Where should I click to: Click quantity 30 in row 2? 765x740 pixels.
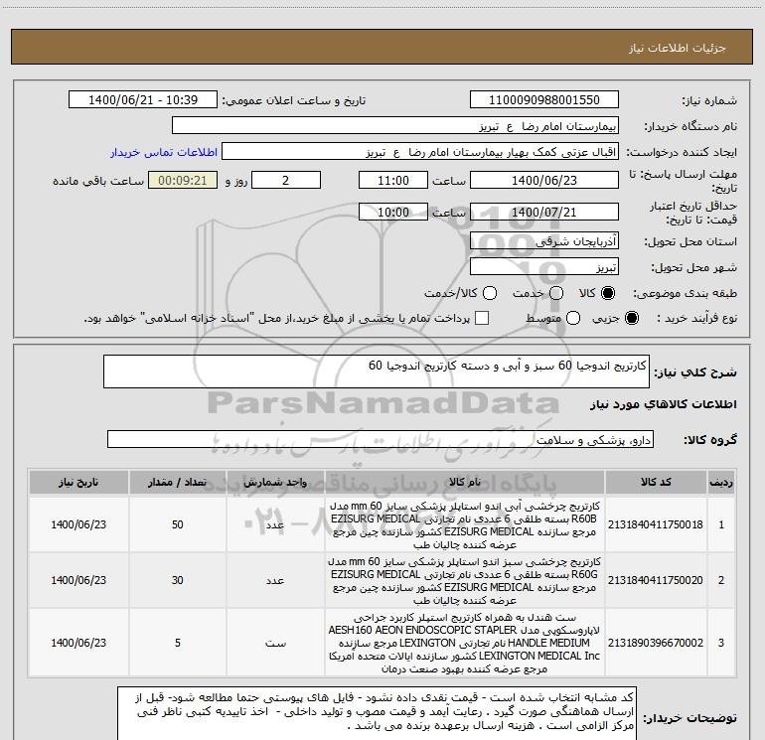point(178,580)
